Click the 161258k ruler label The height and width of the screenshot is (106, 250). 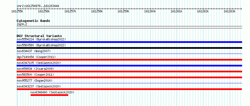click(97, 11)
